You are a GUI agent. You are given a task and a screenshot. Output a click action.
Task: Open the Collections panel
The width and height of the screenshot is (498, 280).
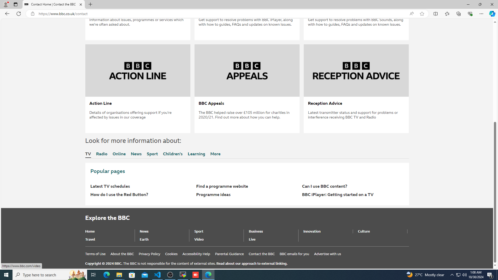459,14
